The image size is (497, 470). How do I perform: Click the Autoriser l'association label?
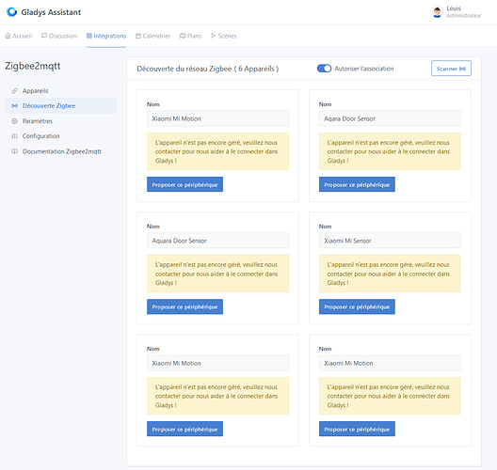pyautogui.click(x=364, y=69)
